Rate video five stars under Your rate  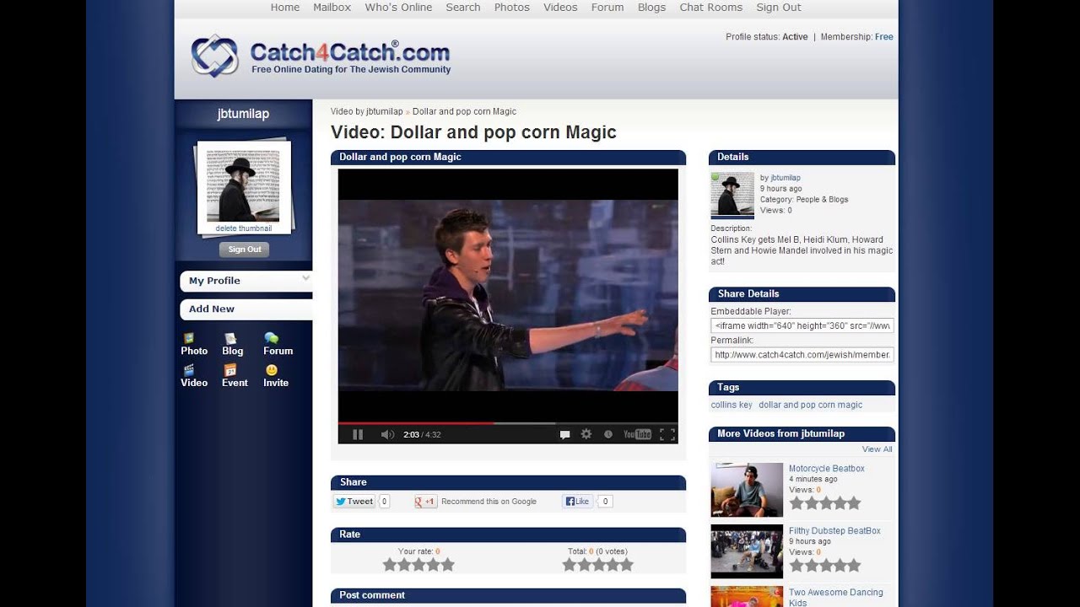(x=448, y=565)
